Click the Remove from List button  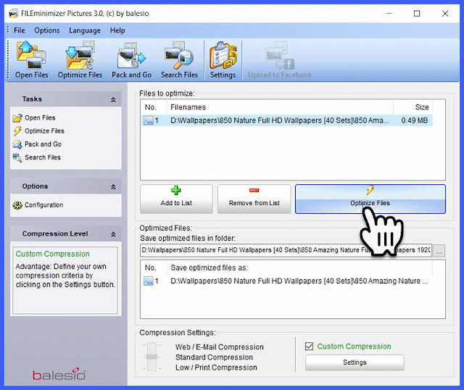click(x=254, y=199)
